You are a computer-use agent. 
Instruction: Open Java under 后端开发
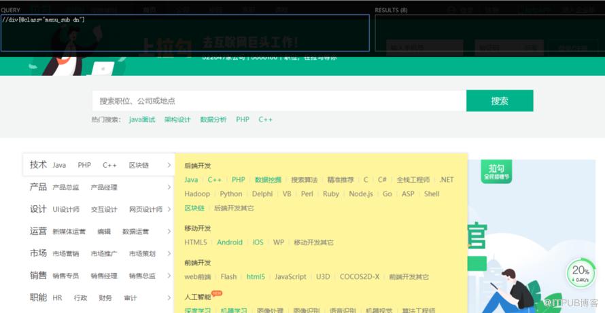pyautogui.click(x=191, y=180)
